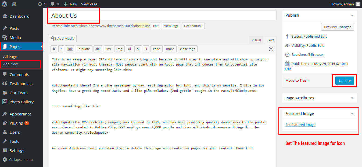Image resolution: width=362 pixels, height=167 pixels.
Task: Collapse the Publish panel arrow
Action: [x=352, y=15]
